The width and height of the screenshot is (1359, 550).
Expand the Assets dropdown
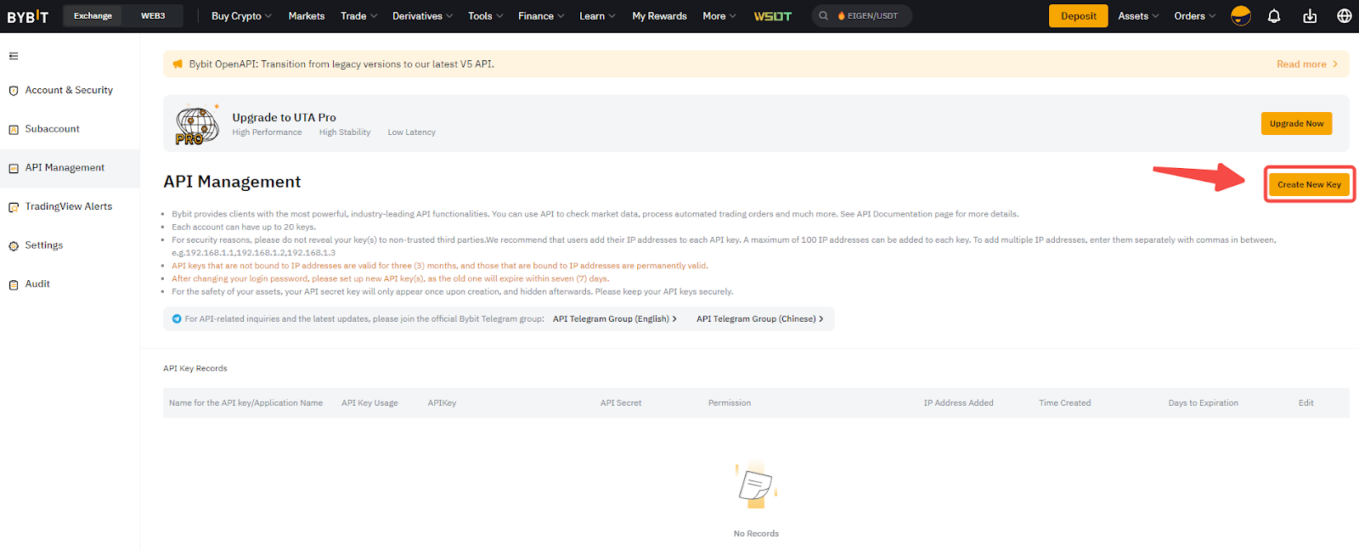[x=1137, y=16]
